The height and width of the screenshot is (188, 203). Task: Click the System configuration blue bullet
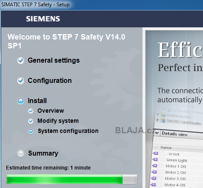click(31, 131)
